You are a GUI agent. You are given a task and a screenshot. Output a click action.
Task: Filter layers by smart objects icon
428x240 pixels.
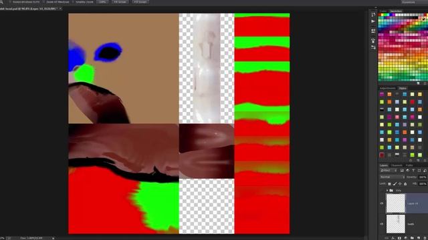pyautogui.click(x=425, y=171)
